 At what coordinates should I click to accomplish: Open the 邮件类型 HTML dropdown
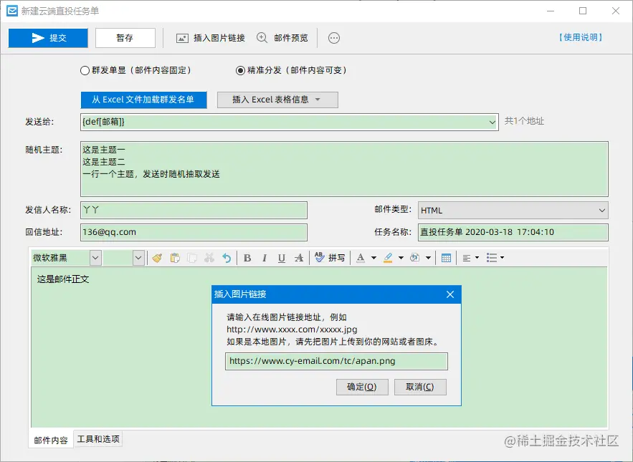click(x=513, y=210)
